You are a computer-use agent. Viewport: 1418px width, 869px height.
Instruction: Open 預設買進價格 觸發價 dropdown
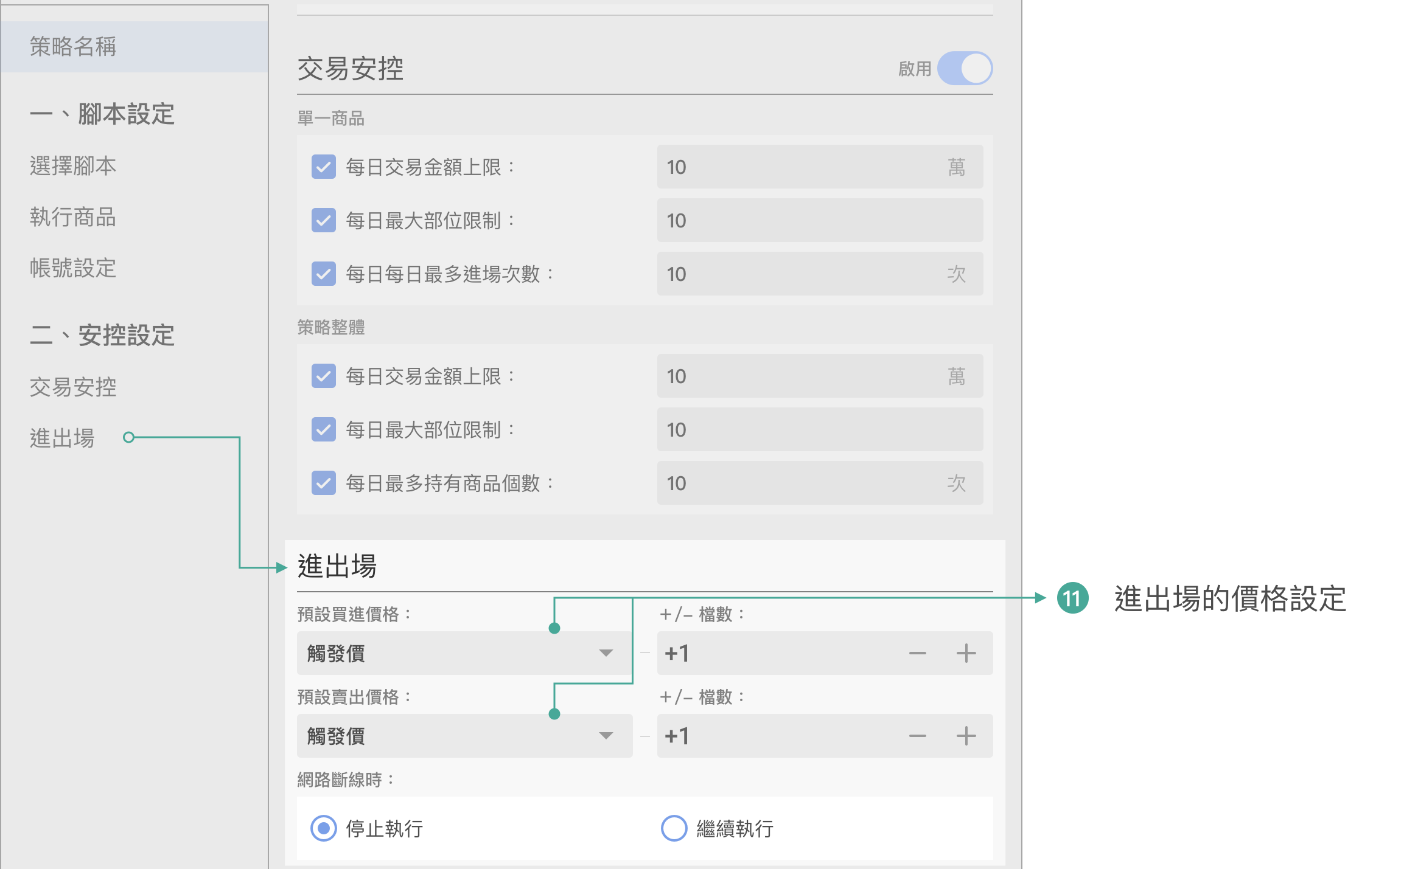[x=464, y=653]
